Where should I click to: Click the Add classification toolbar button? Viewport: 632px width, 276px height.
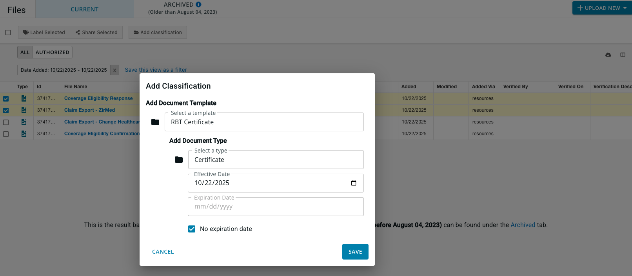click(x=158, y=33)
